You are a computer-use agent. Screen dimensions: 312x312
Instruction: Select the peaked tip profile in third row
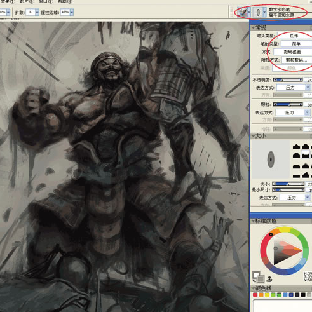point(305,166)
